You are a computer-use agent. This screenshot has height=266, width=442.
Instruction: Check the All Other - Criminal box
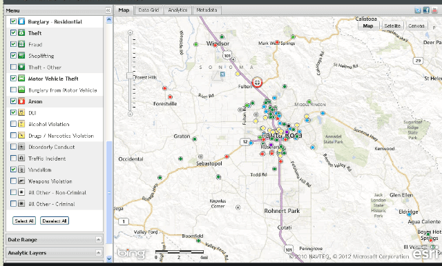(x=13, y=203)
